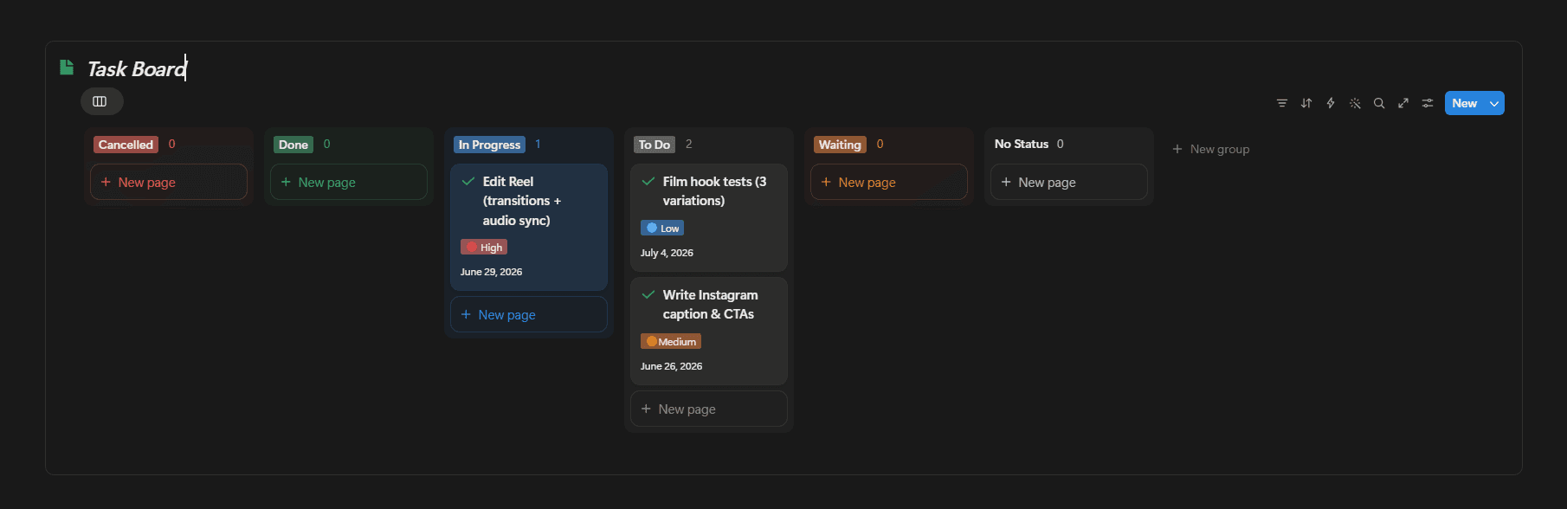Select the Done column header tag
This screenshot has width=1567, height=509.
pos(293,145)
